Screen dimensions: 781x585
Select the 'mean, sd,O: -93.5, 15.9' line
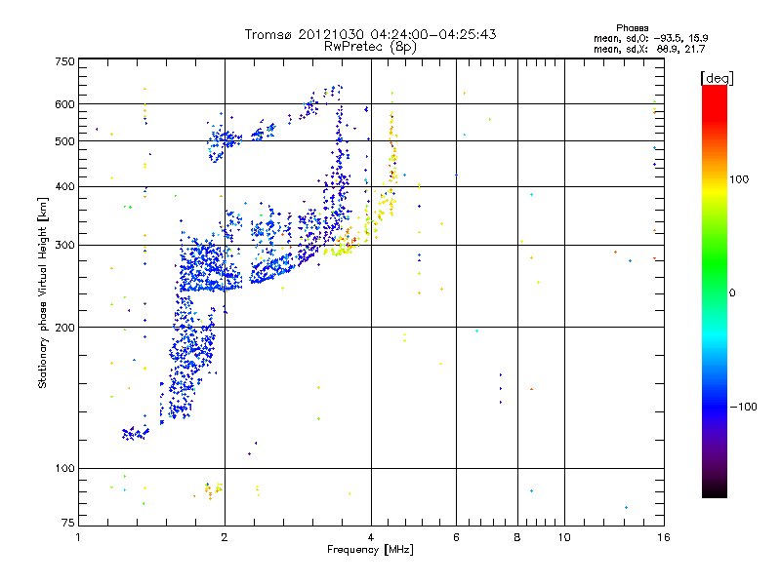pos(650,38)
